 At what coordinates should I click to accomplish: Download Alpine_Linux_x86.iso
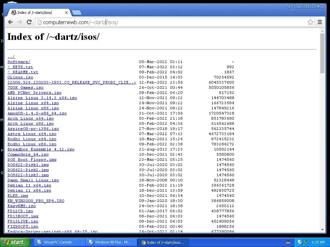[33, 108]
